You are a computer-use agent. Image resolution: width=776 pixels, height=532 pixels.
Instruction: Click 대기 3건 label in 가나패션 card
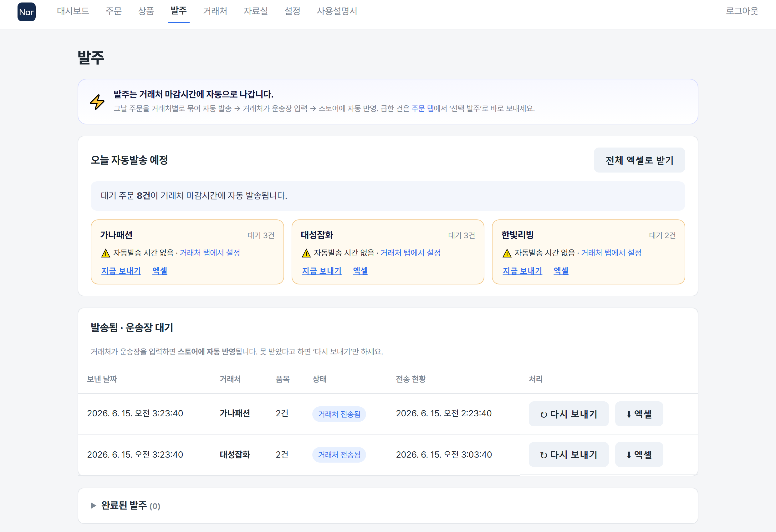[x=261, y=235]
